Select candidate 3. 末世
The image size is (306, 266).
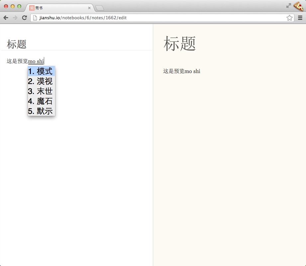point(41,91)
